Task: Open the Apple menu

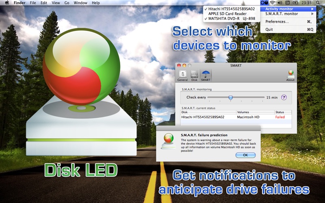Action: point(6,3)
